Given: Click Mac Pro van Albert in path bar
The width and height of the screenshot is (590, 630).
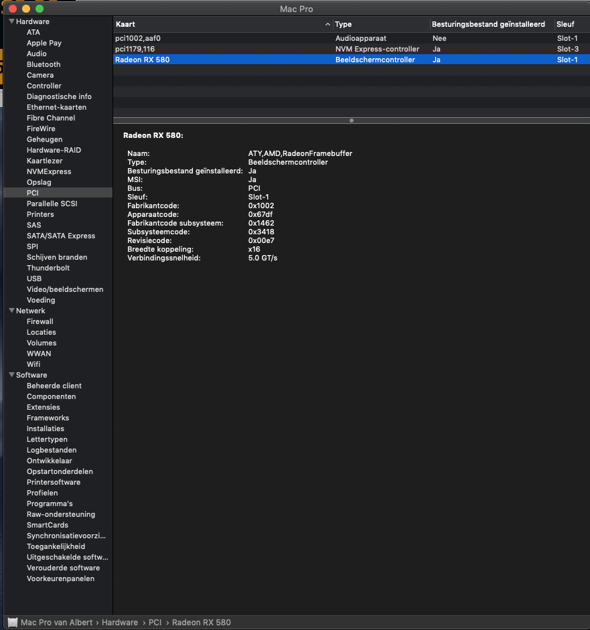Looking at the screenshot, I should [57, 623].
